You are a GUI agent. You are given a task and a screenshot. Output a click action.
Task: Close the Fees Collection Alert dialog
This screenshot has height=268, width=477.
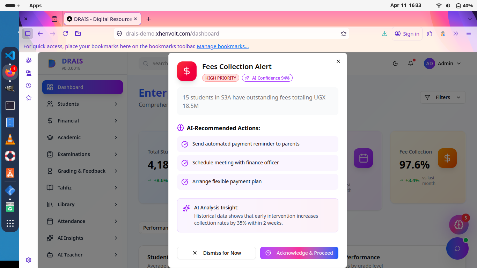338,61
